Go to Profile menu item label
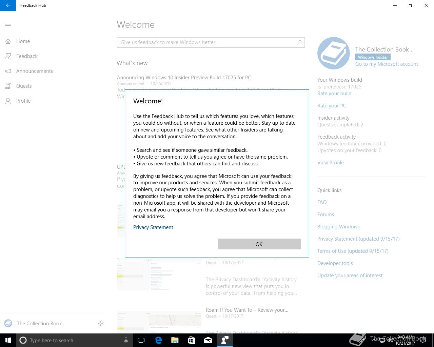 pyautogui.click(x=23, y=101)
